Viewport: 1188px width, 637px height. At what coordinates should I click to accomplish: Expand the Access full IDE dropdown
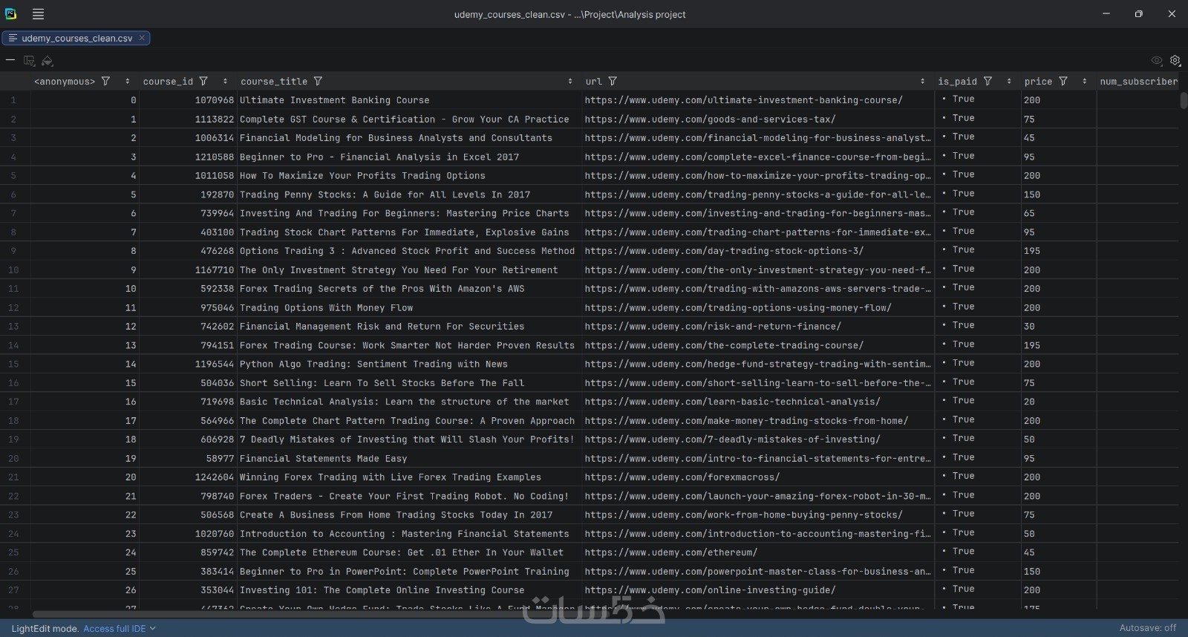click(x=120, y=628)
